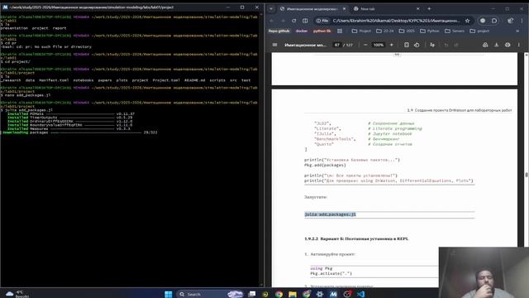Go forward in the browser

[283, 21]
